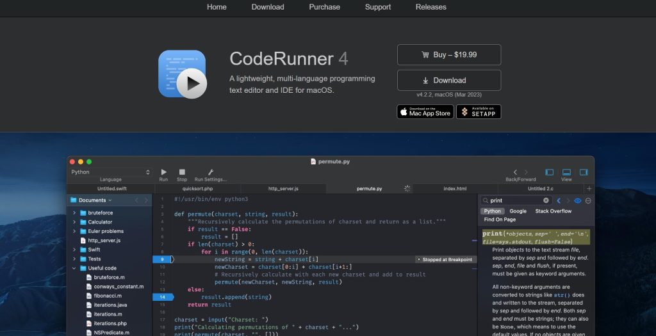656x336 pixels.
Task: Expand the bruteforce folder
Action: 74,212
